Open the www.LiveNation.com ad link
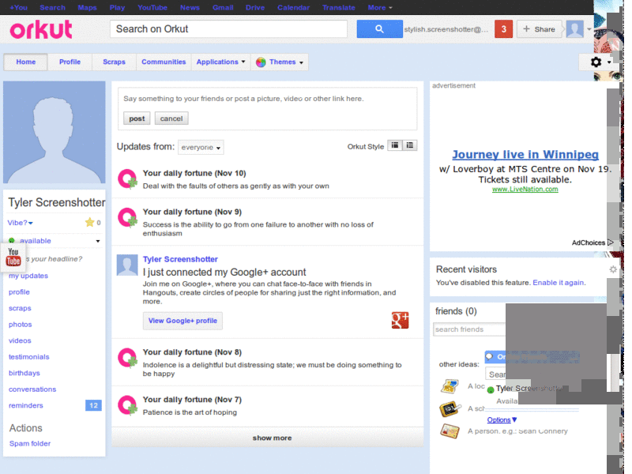The height and width of the screenshot is (474, 632). tap(525, 189)
